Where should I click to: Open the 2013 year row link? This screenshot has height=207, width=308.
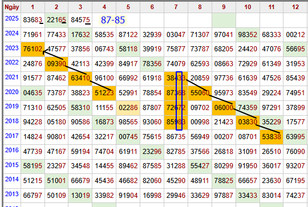click(12, 194)
